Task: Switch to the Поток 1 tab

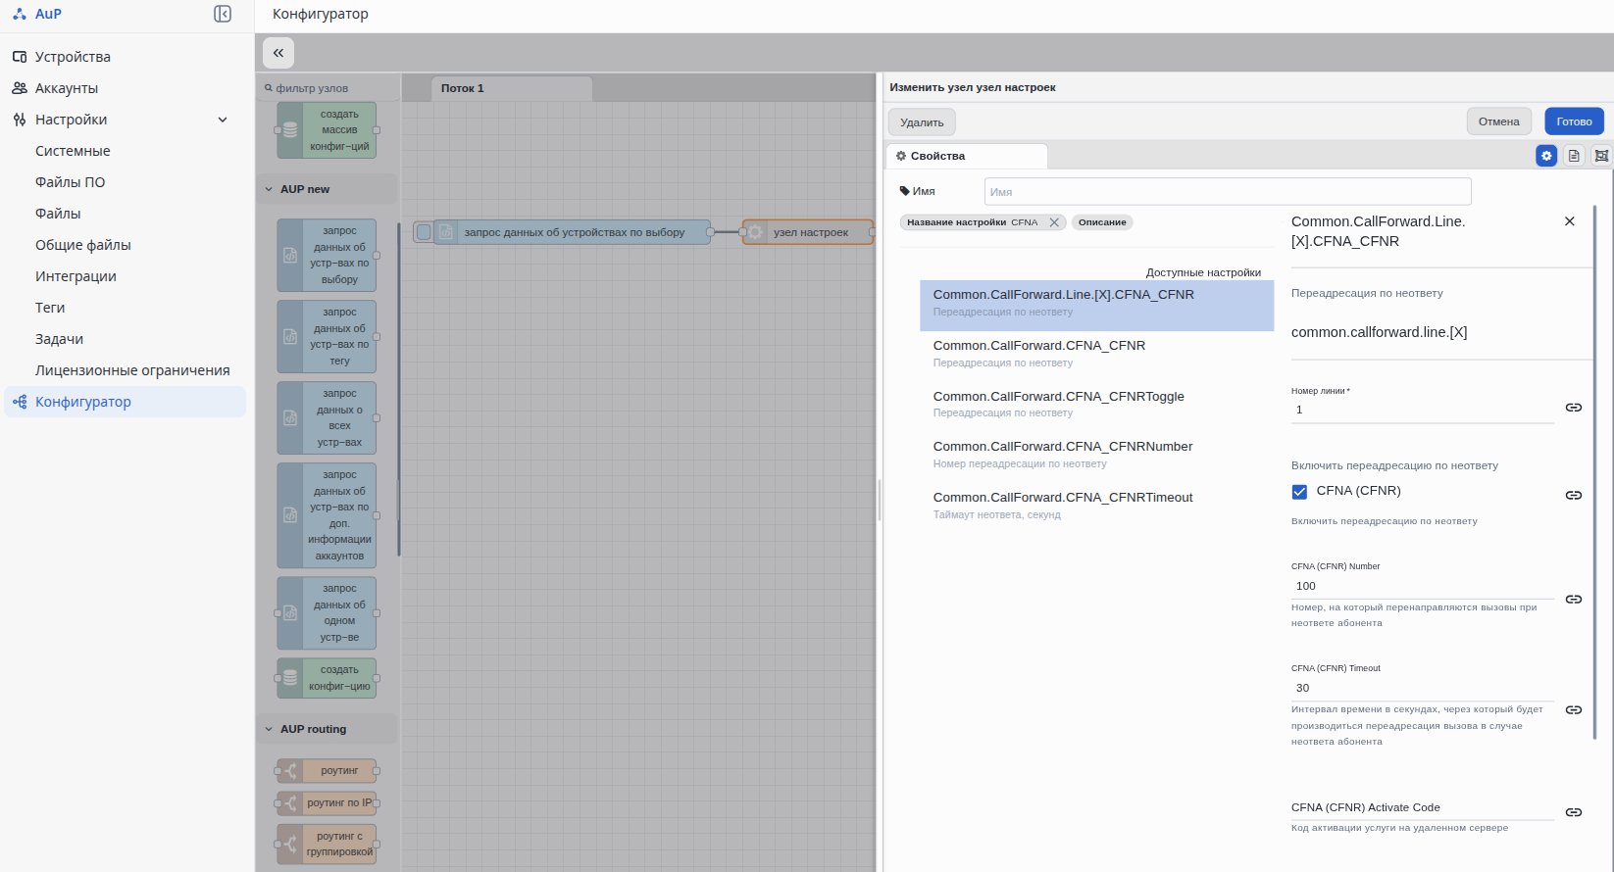Action: tap(511, 88)
